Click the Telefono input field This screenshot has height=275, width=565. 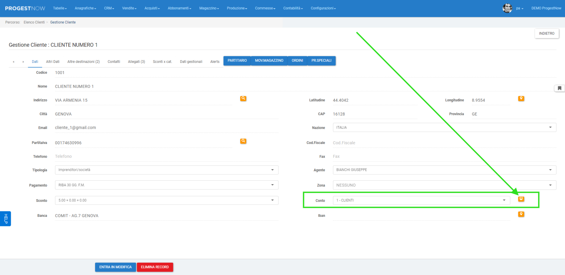(x=166, y=156)
